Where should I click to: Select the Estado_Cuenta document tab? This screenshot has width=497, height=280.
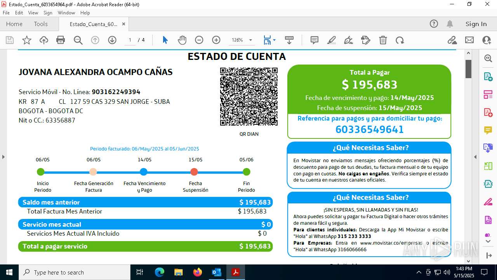coord(93,24)
